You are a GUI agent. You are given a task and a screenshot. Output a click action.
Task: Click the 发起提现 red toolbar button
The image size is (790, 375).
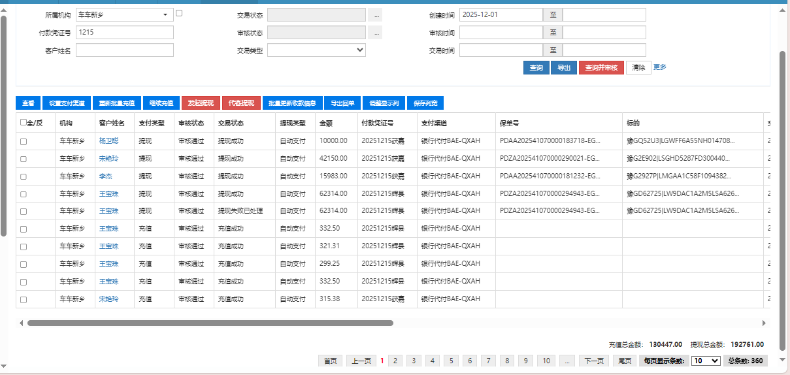click(200, 103)
